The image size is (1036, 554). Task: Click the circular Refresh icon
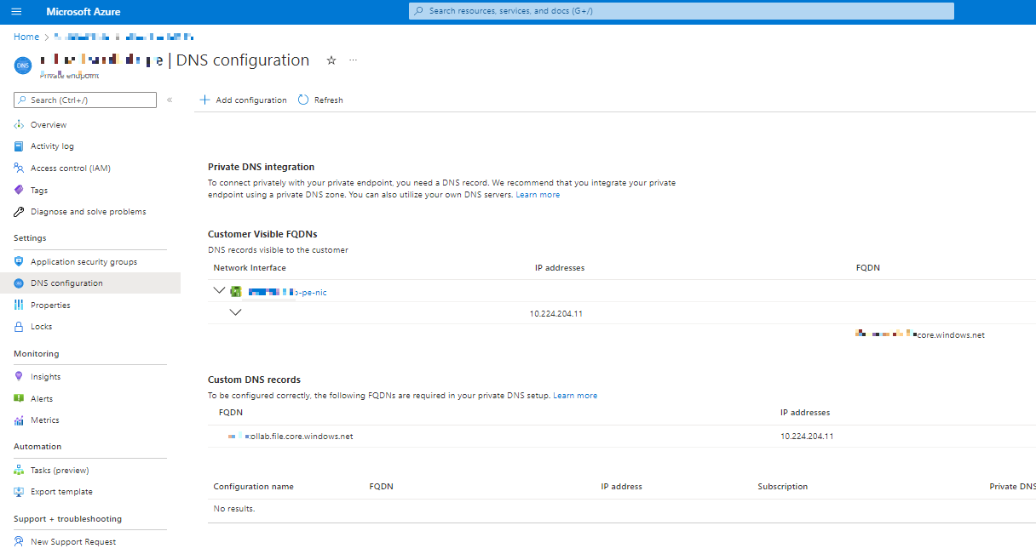click(x=303, y=100)
